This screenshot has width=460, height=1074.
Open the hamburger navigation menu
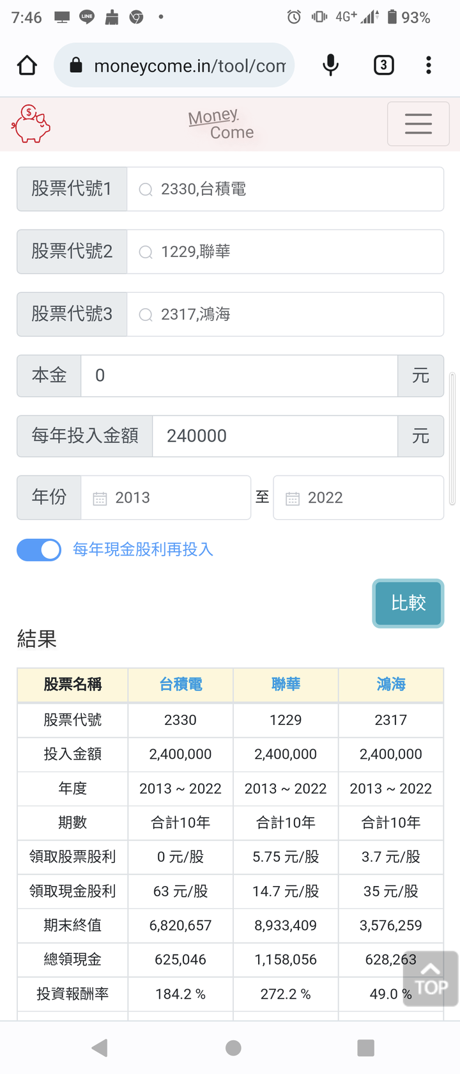pyautogui.click(x=418, y=124)
